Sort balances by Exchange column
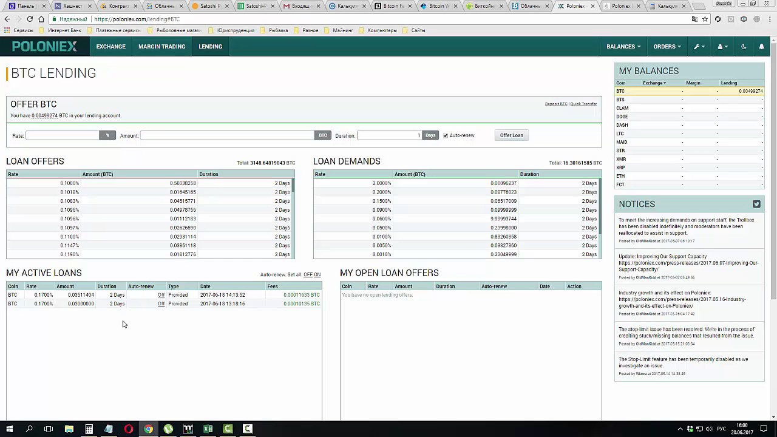This screenshot has height=437, width=777. [x=654, y=83]
